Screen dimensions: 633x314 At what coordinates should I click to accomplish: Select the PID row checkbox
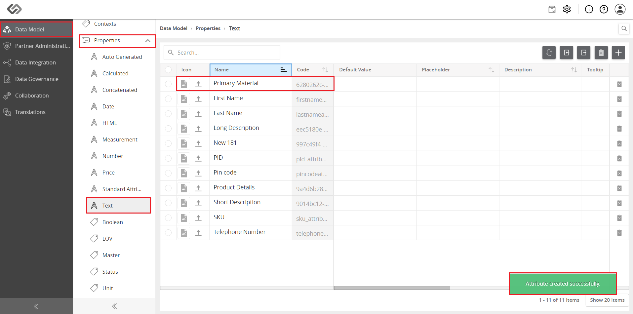coord(168,158)
